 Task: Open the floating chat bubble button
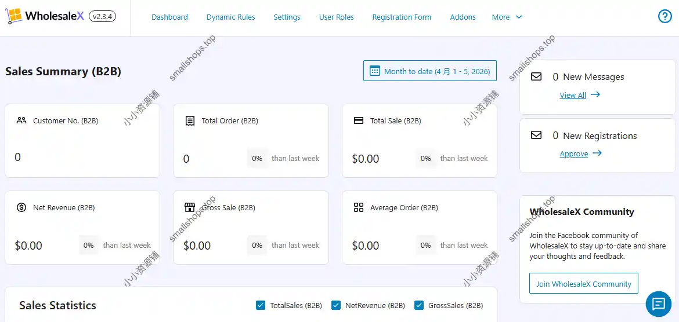(658, 304)
